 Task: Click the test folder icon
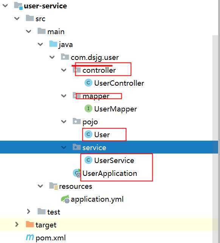point(42,212)
